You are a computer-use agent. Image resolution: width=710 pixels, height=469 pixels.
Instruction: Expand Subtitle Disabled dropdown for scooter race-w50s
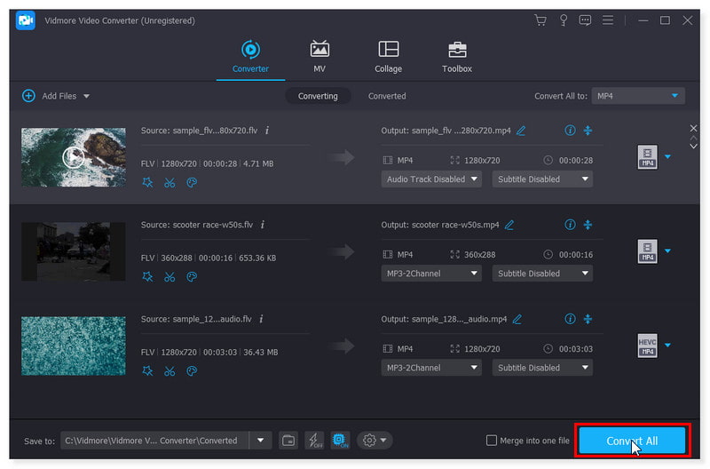pyautogui.click(x=544, y=274)
